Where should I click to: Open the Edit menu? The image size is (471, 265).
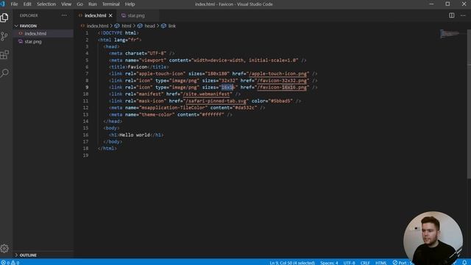pos(27,4)
